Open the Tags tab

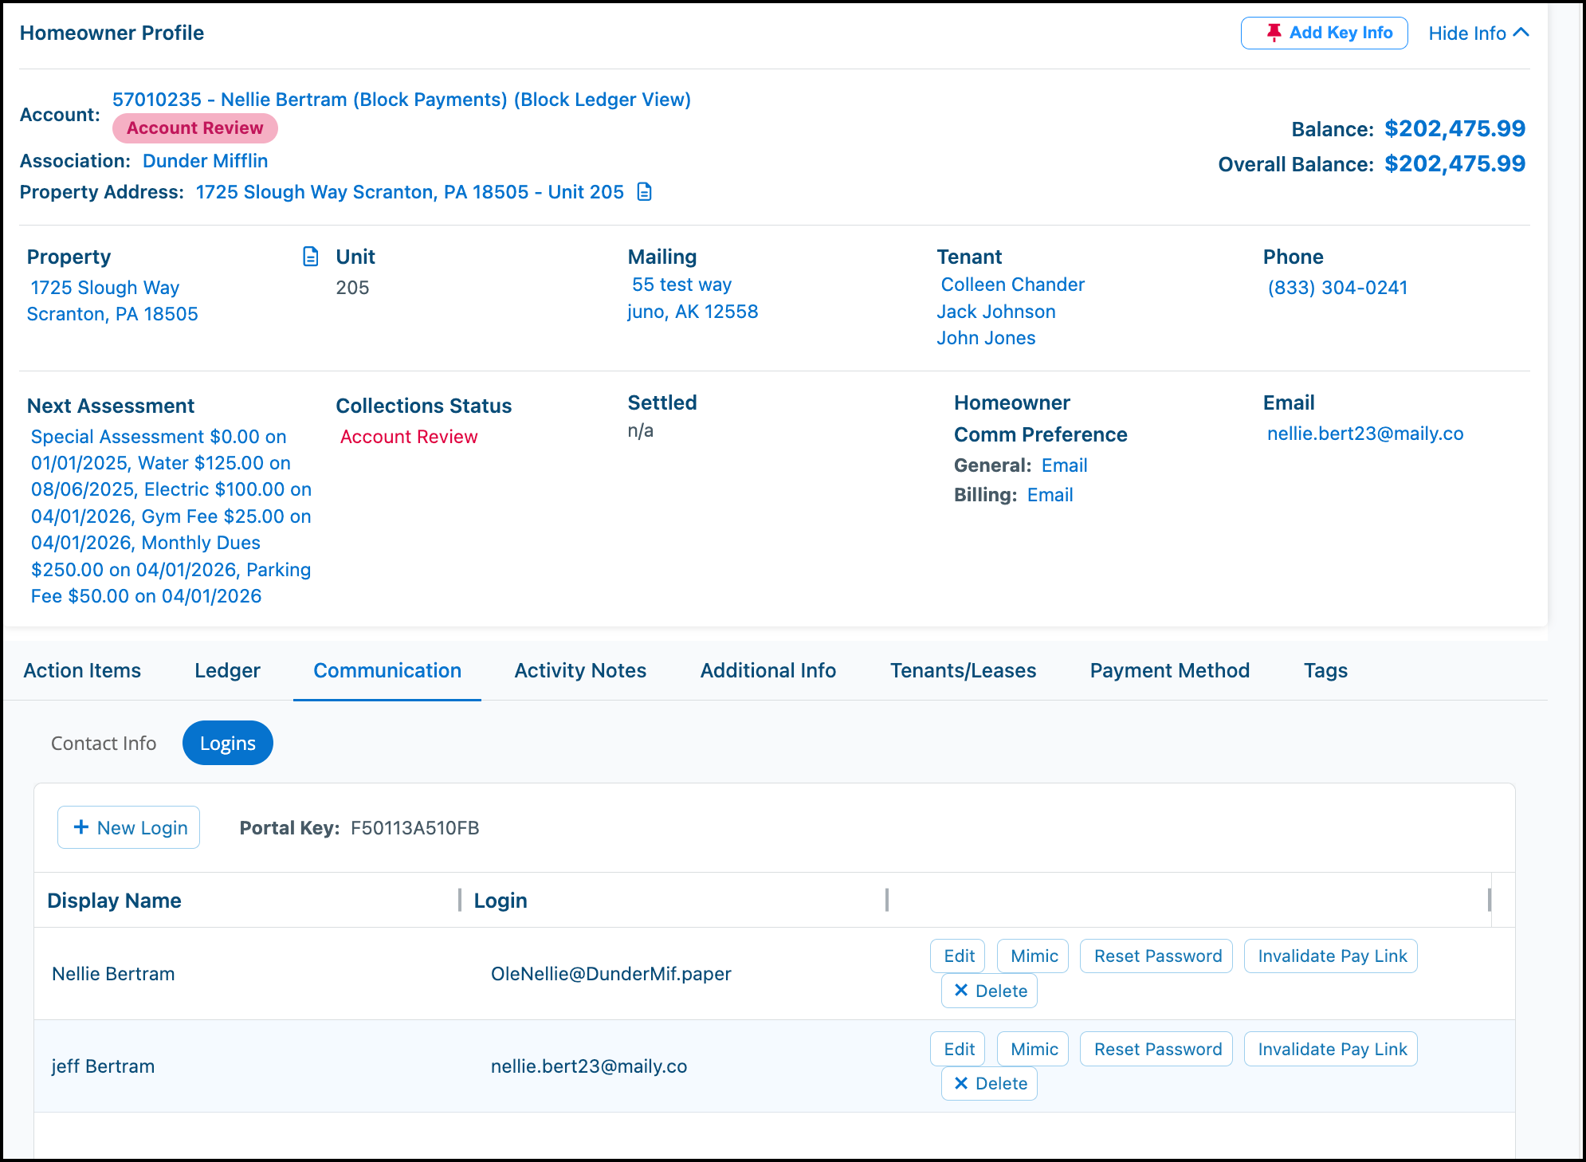pos(1325,670)
